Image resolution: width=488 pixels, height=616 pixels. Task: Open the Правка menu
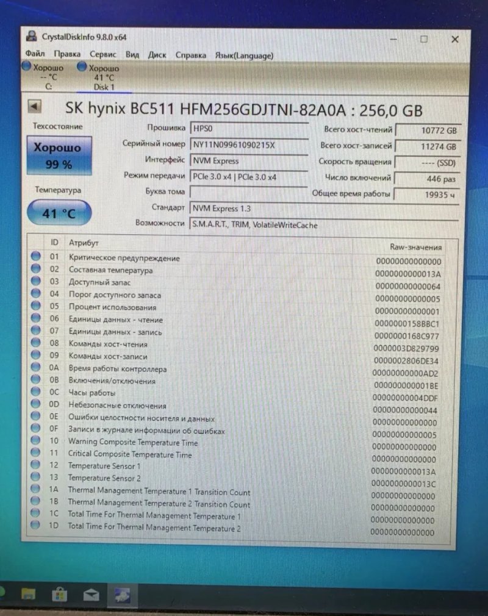click(67, 54)
